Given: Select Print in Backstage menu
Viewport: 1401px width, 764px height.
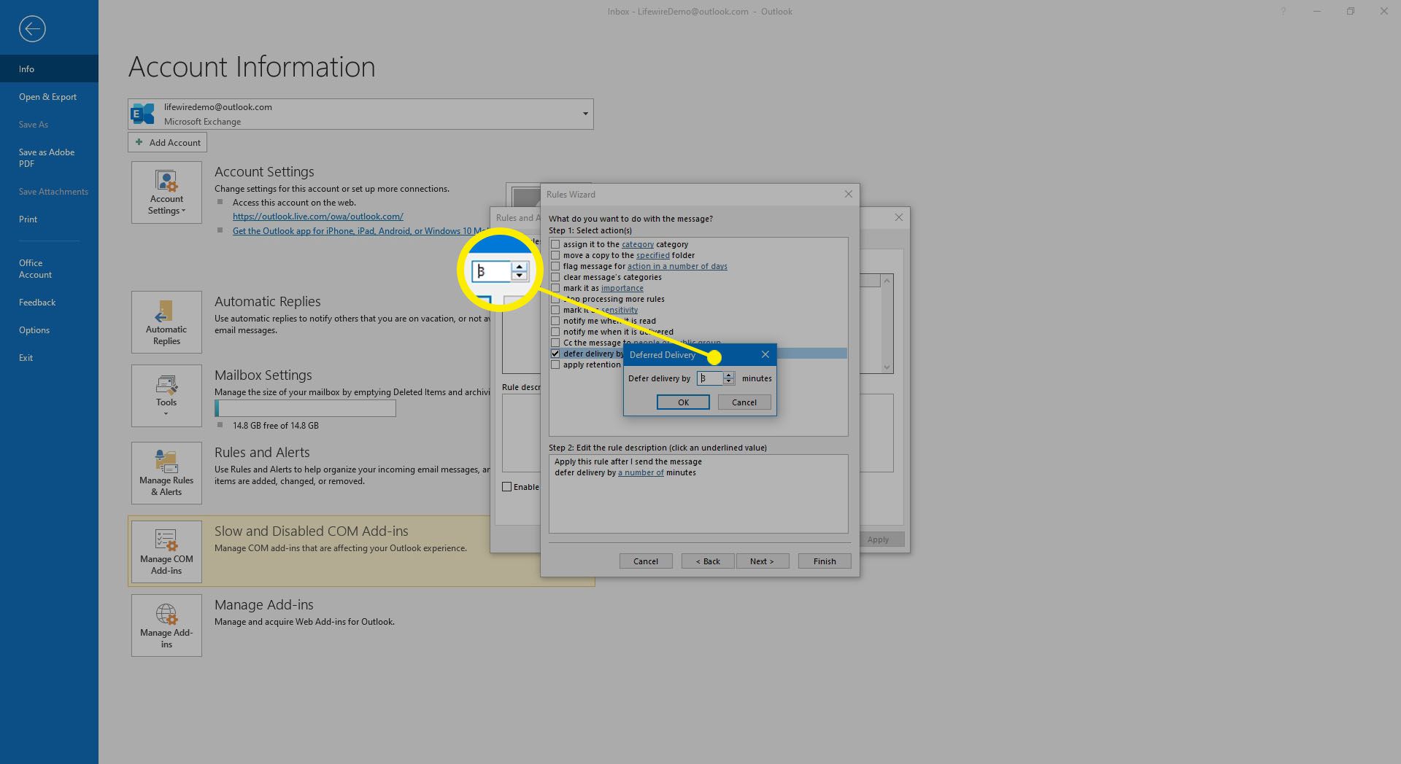Looking at the screenshot, I should [x=49, y=219].
